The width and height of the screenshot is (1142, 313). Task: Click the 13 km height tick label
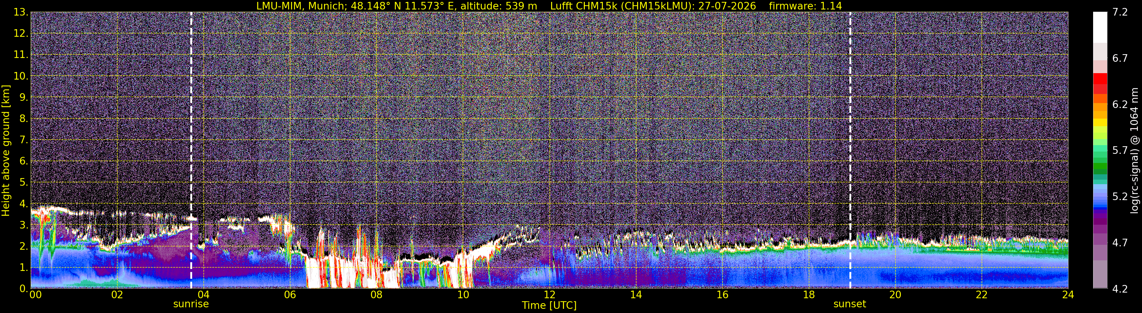(20, 13)
